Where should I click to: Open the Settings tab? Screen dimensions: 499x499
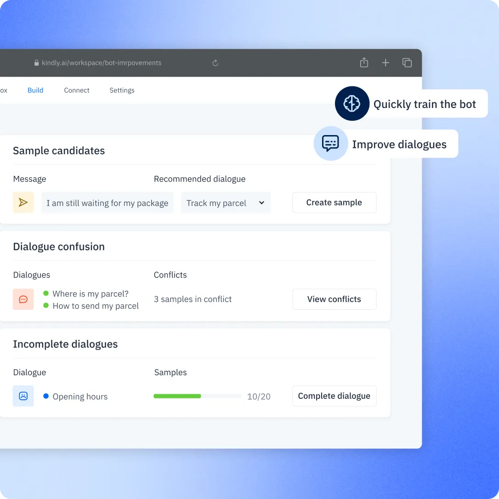coord(122,90)
